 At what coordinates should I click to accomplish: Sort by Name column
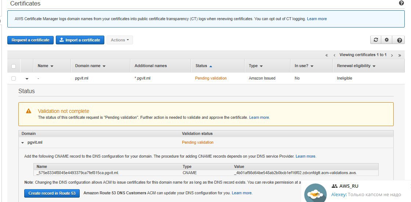click(45, 66)
